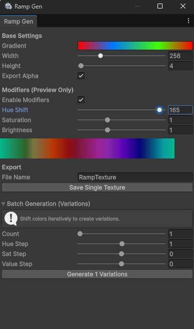The height and width of the screenshot is (329, 194).
Task: Click the Export Alpha label
Action: coord(20,76)
